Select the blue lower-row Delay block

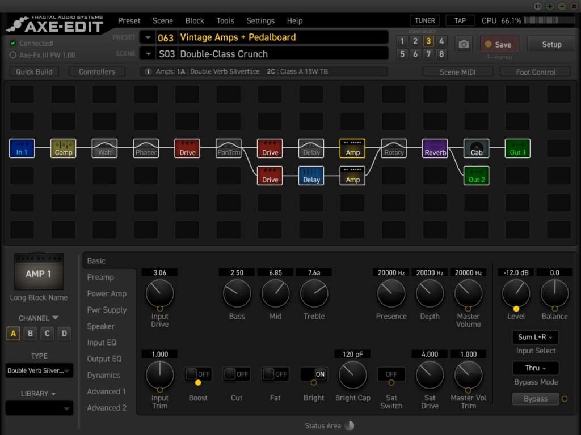coord(311,176)
